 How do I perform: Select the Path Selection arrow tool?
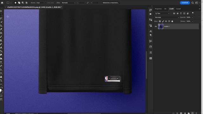click(1, 70)
